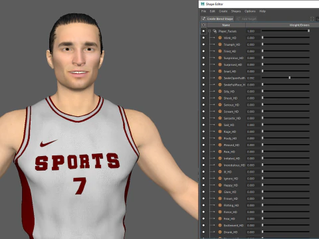Open the Create menu in Shape Editor
The image size is (319, 239).
(223, 11)
